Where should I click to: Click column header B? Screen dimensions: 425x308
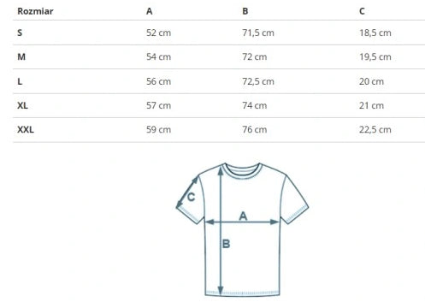click(x=245, y=11)
